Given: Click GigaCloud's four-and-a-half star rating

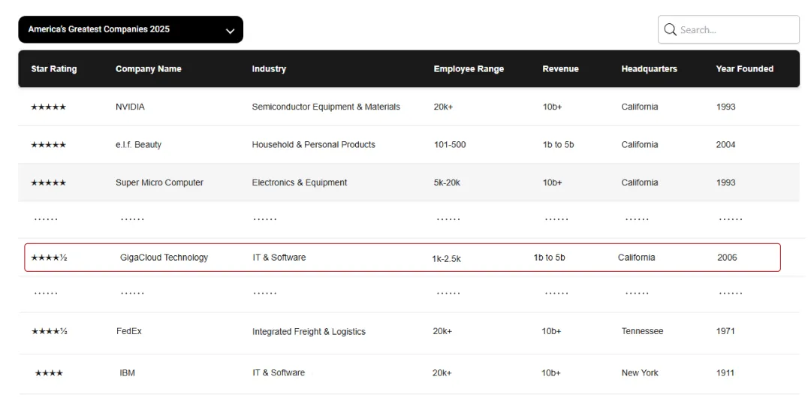Looking at the screenshot, I should coord(49,258).
